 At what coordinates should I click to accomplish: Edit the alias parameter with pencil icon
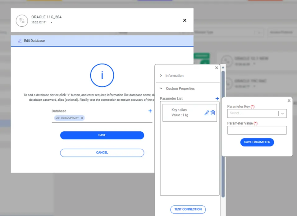click(207, 112)
